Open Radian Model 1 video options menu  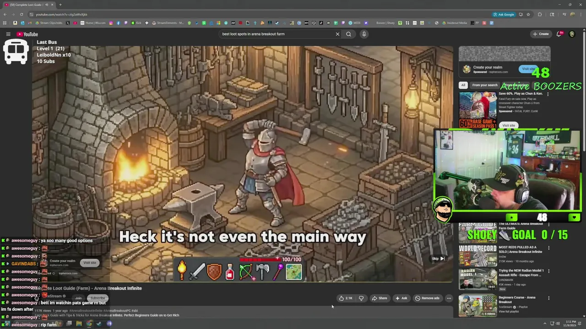click(x=548, y=271)
